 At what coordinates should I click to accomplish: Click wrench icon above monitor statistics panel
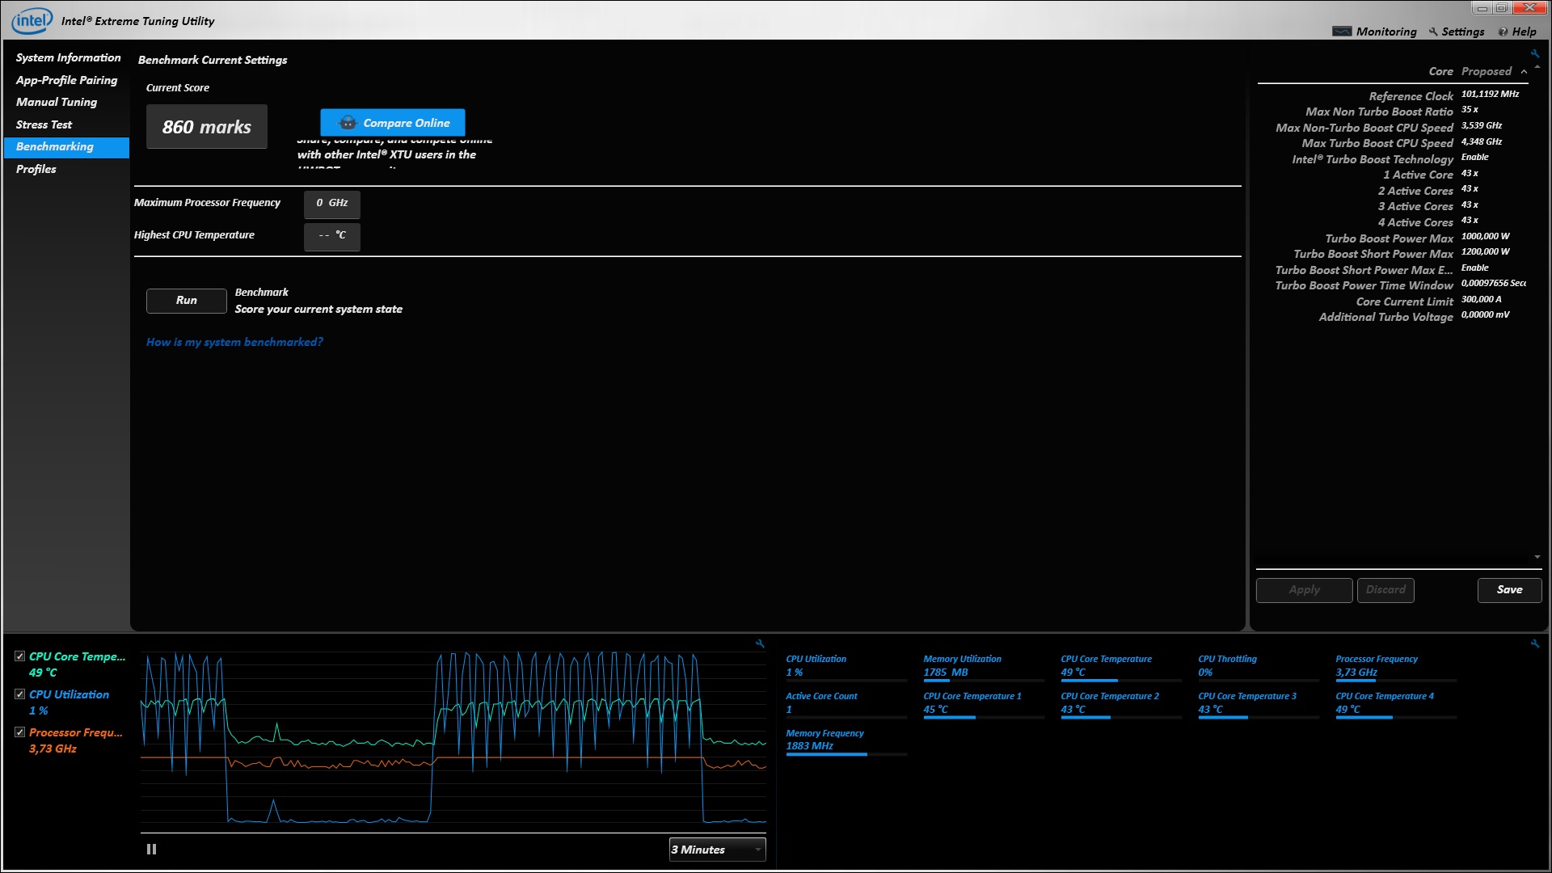(x=1534, y=644)
